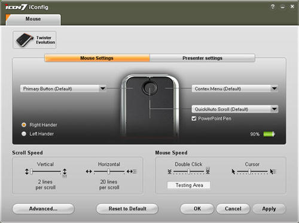The width and height of the screenshot is (299, 223).
Task: Open the Presenter settings tab
Action: click(x=202, y=58)
